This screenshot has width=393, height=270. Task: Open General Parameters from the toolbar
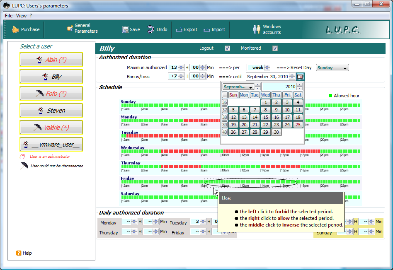click(x=70, y=29)
